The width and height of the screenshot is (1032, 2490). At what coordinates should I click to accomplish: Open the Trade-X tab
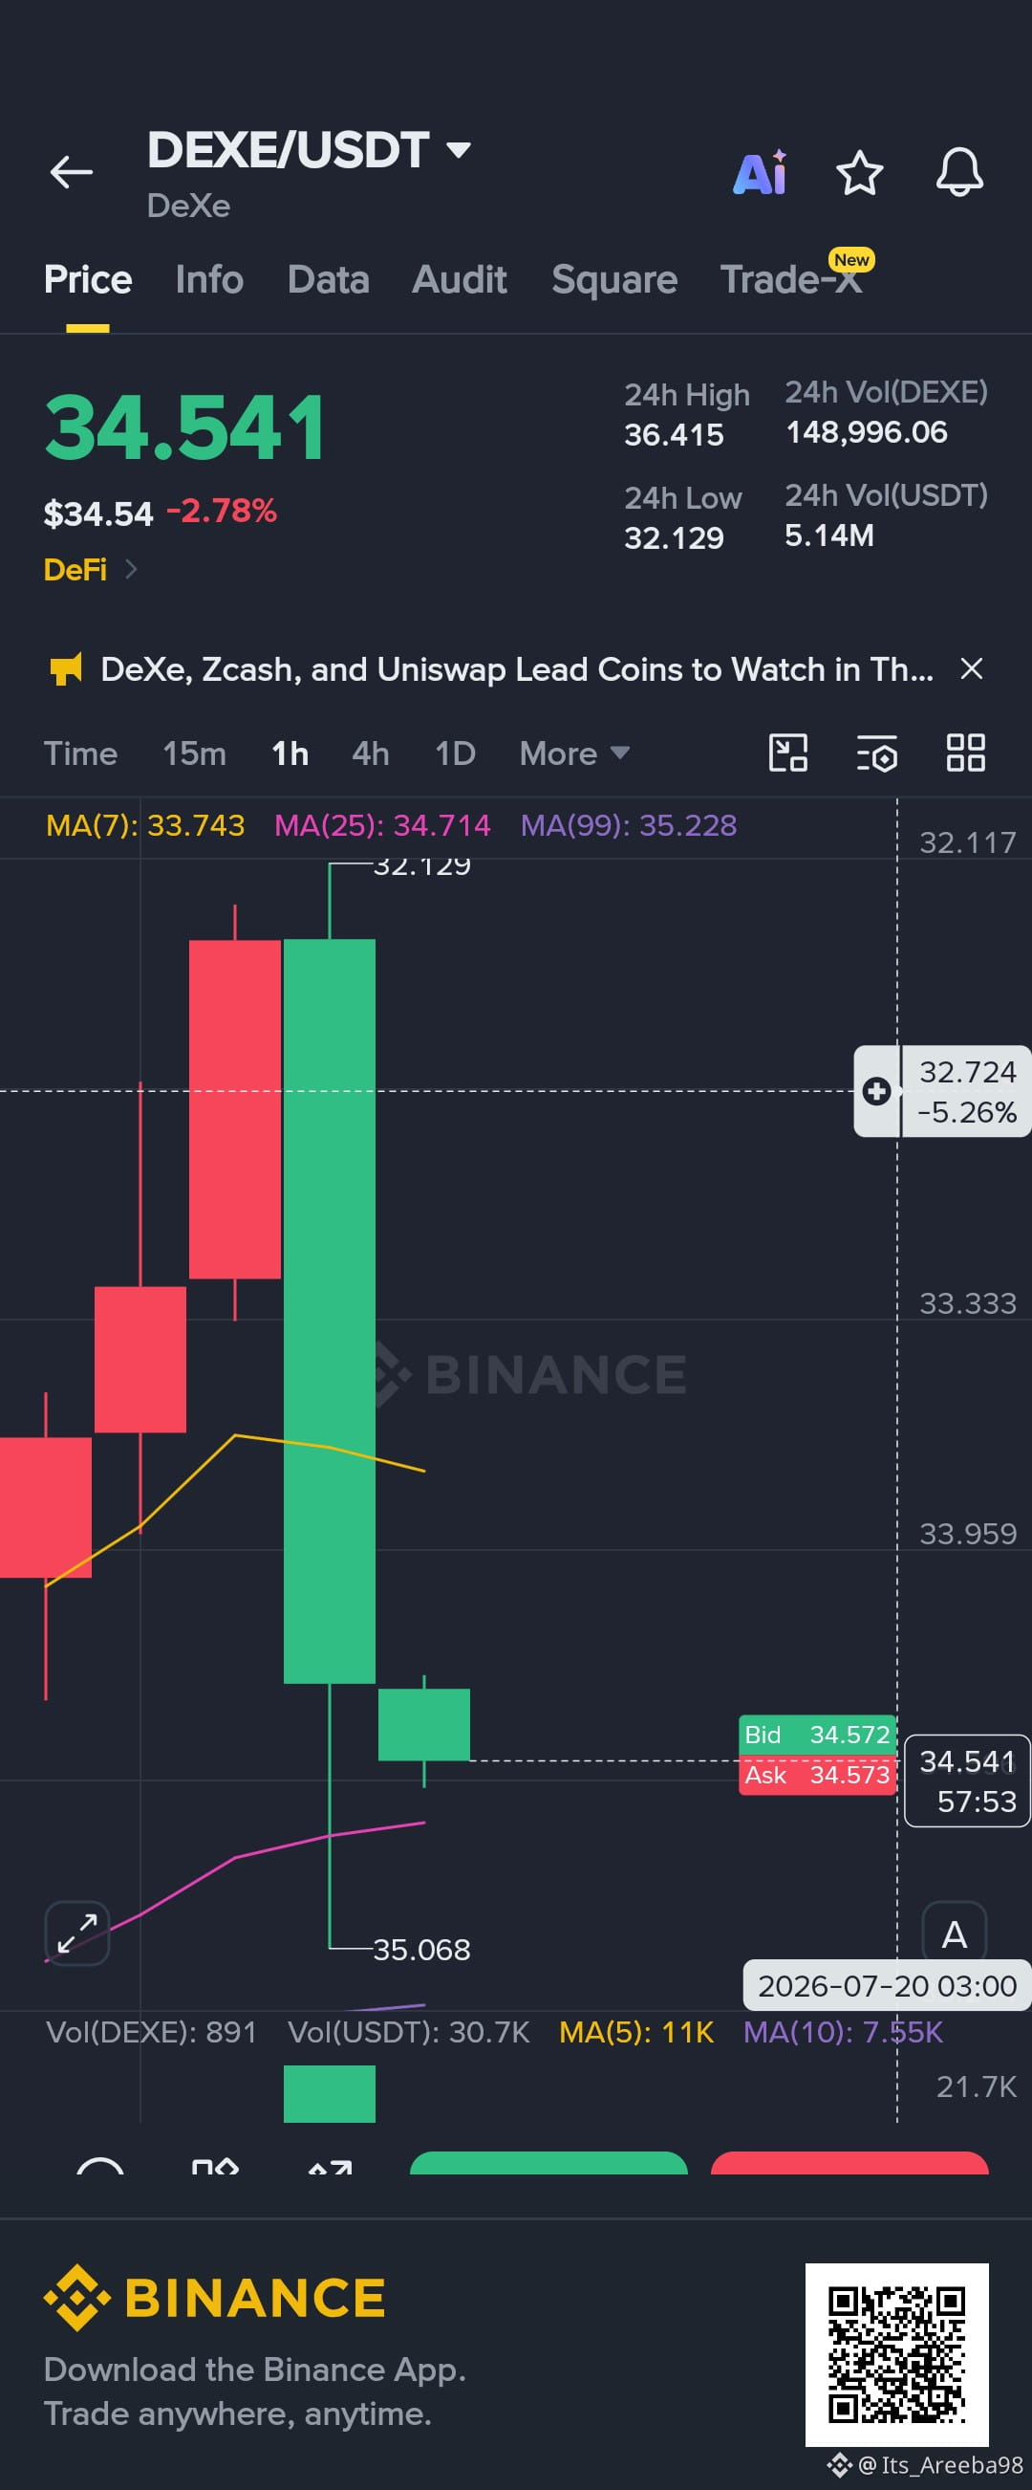791,279
